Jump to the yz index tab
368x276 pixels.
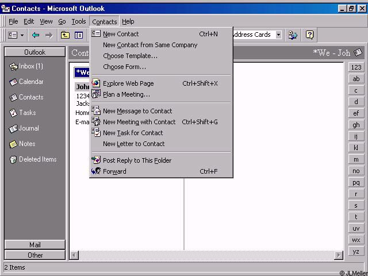pyautogui.click(x=356, y=251)
